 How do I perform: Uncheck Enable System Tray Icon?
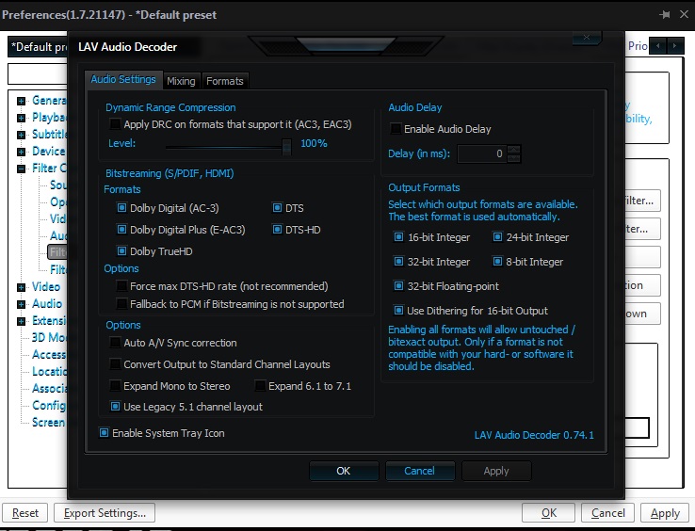(104, 432)
